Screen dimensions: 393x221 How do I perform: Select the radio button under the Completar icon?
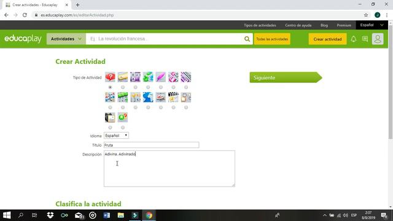point(123,87)
